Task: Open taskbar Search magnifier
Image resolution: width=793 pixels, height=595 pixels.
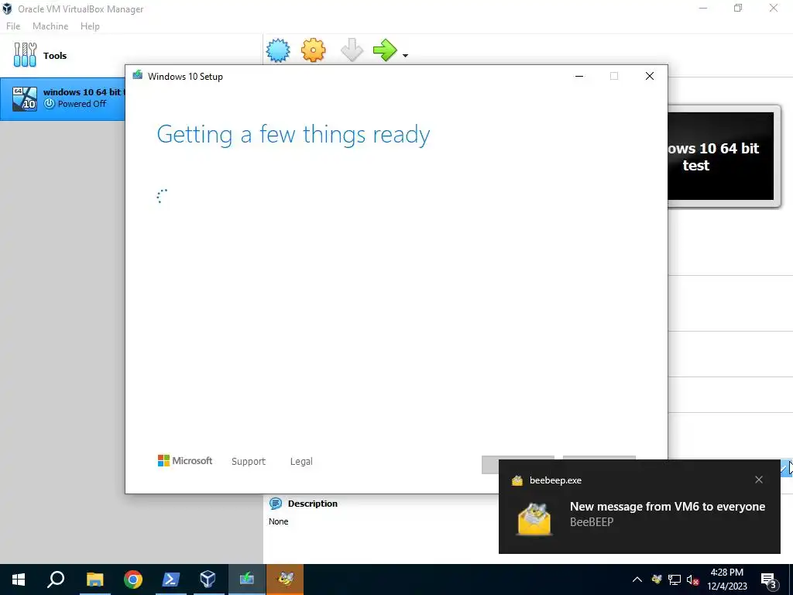Action: click(56, 580)
